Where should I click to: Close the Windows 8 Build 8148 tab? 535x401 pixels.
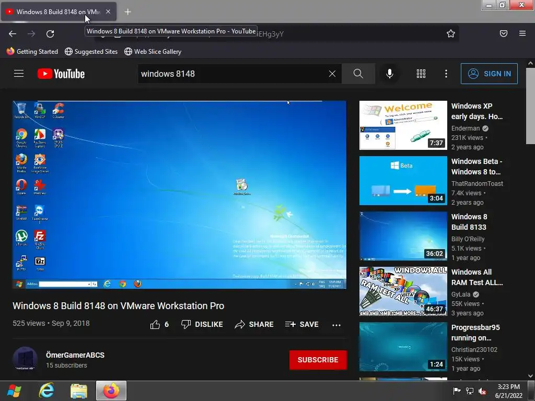[x=108, y=11]
